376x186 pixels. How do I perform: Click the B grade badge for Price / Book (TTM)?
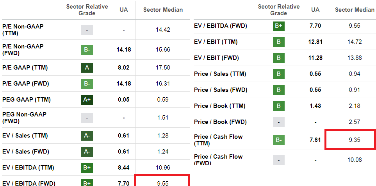point(279,106)
